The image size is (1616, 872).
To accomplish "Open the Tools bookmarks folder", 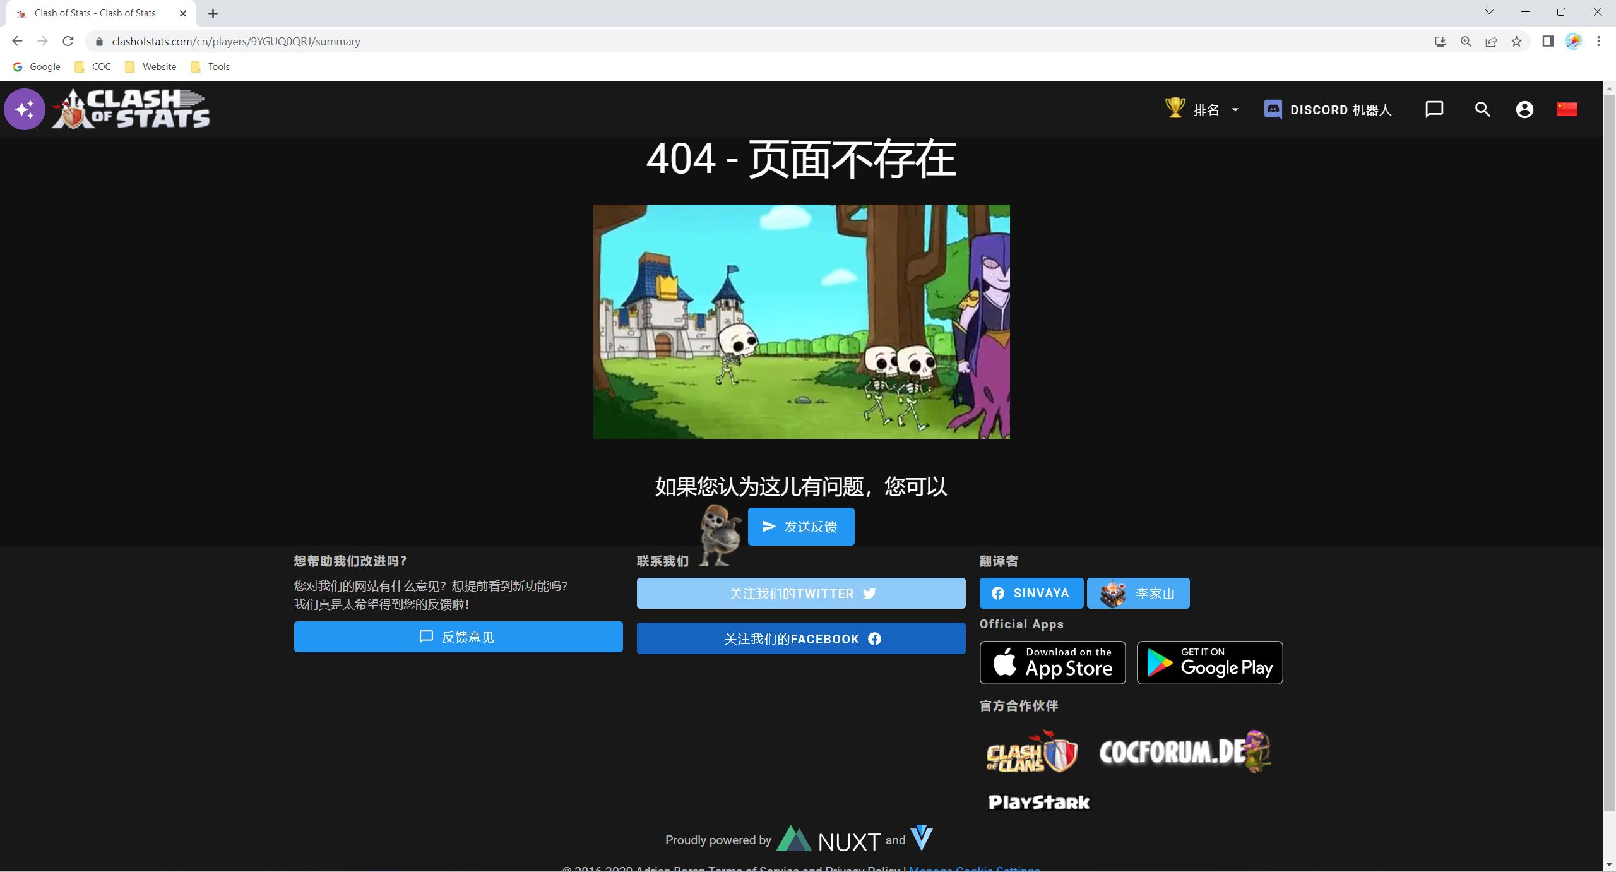I will (210, 67).
